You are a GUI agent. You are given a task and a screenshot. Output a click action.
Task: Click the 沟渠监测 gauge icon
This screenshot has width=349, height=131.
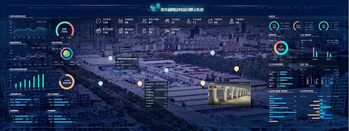click(x=98, y=21)
